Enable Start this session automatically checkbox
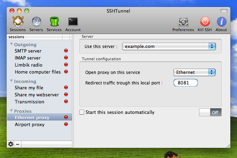237x158 pixels. point(82,112)
